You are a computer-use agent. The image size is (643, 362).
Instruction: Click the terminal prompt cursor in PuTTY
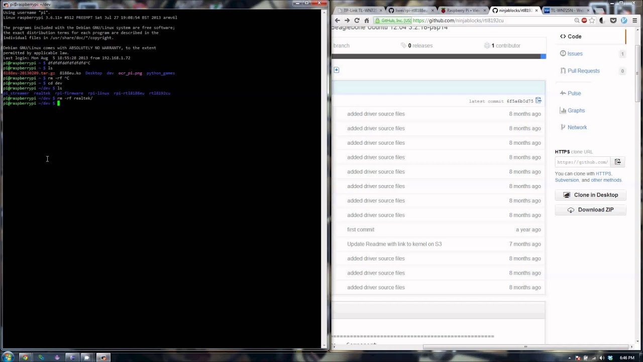(58, 104)
